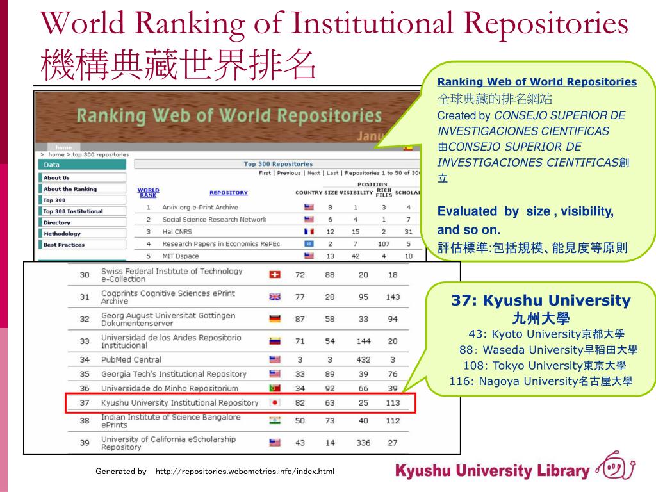The height and width of the screenshot is (492, 656).
Task: Open the Directory sidebar item
Action: 83,222
